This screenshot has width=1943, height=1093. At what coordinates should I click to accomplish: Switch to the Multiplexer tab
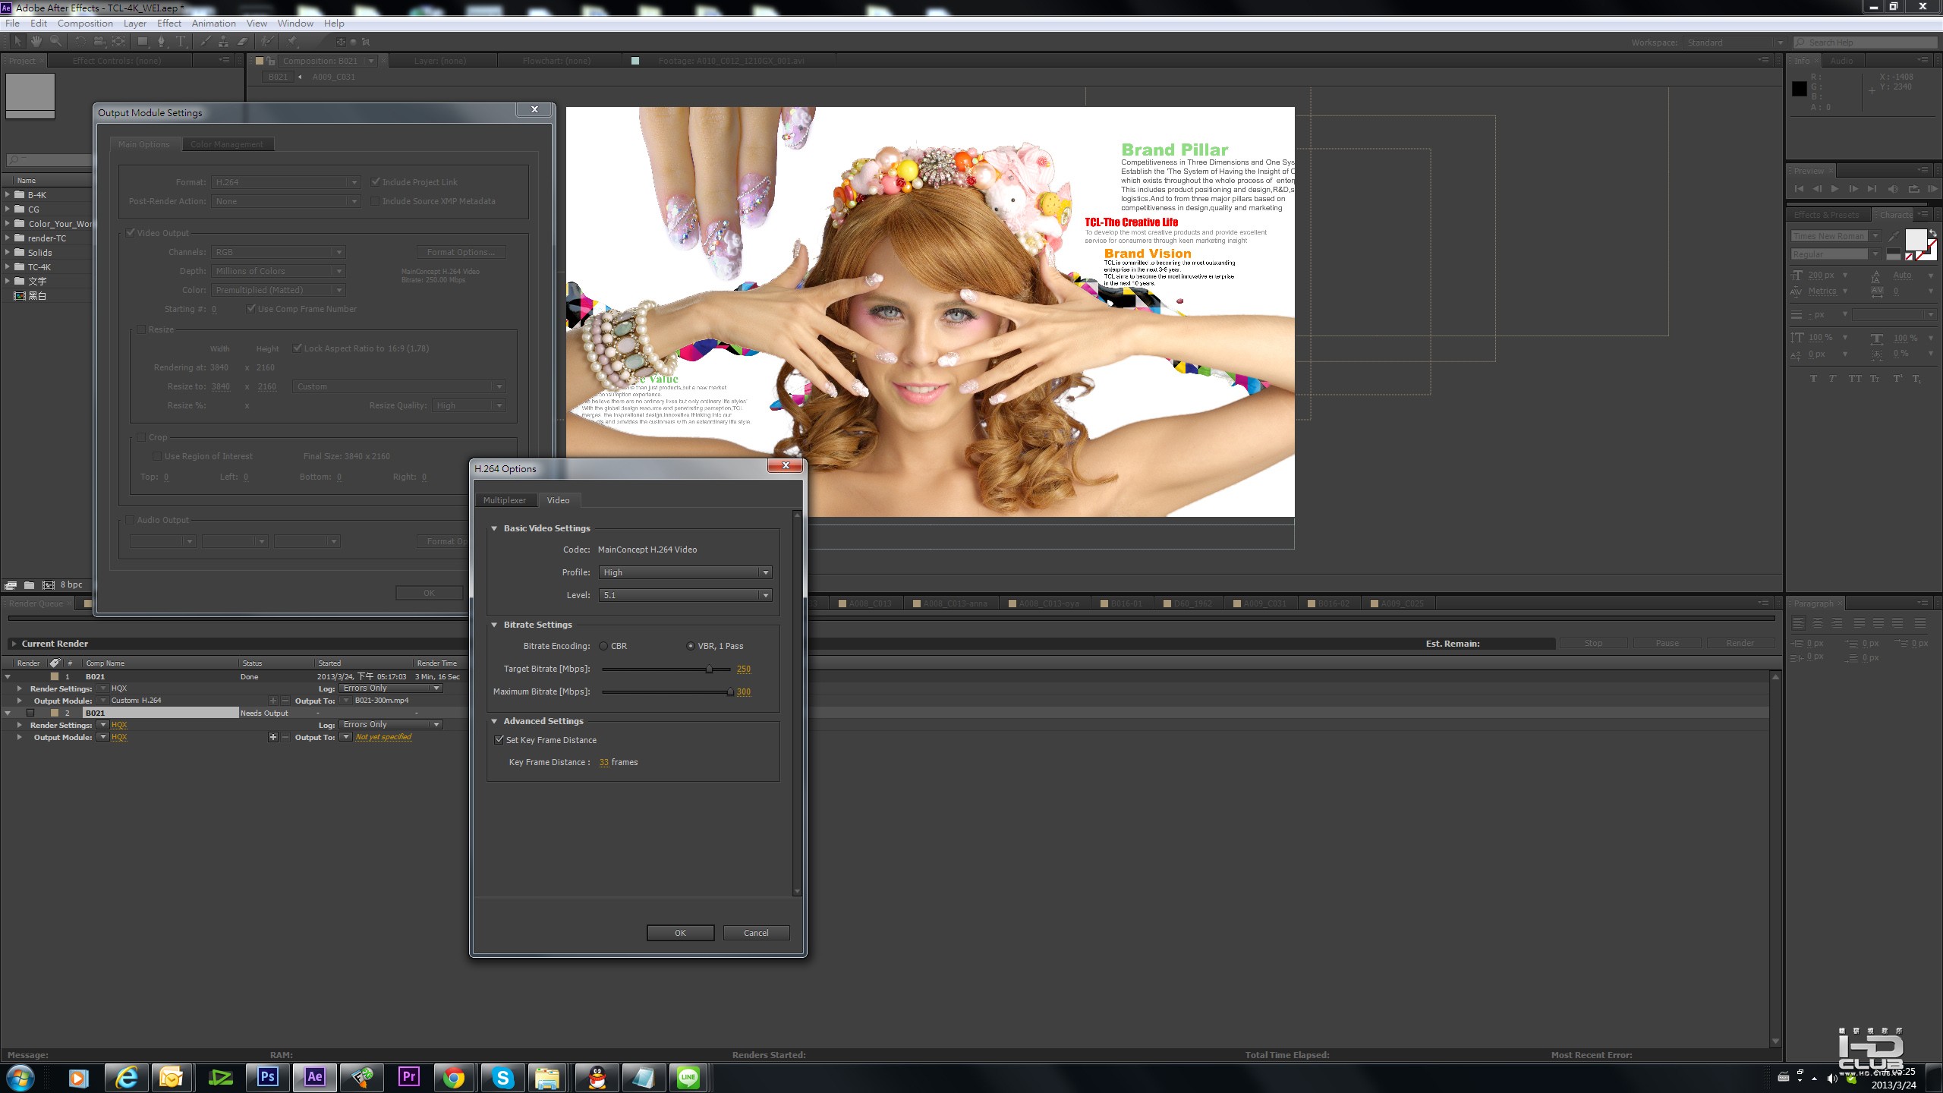(504, 500)
